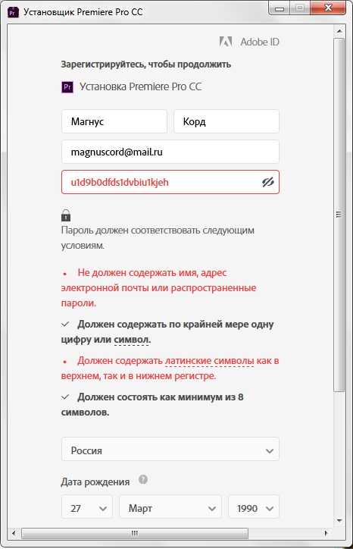The height and width of the screenshot is (549, 353).
Task: Open the birth month dropdown showing Март
Action: [x=170, y=507]
